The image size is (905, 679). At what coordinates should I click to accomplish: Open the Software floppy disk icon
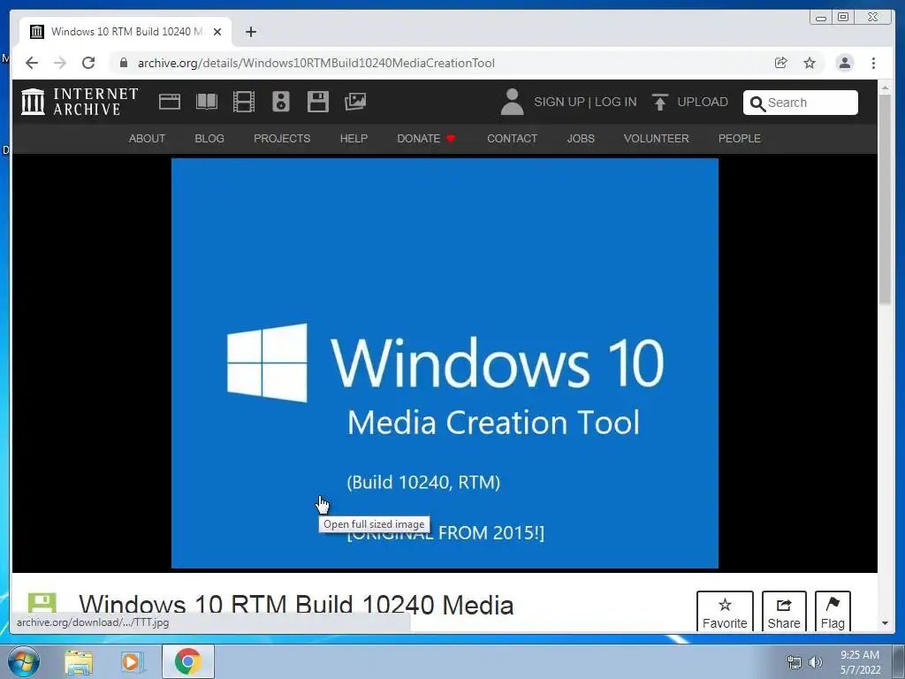click(x=318, y=102)
